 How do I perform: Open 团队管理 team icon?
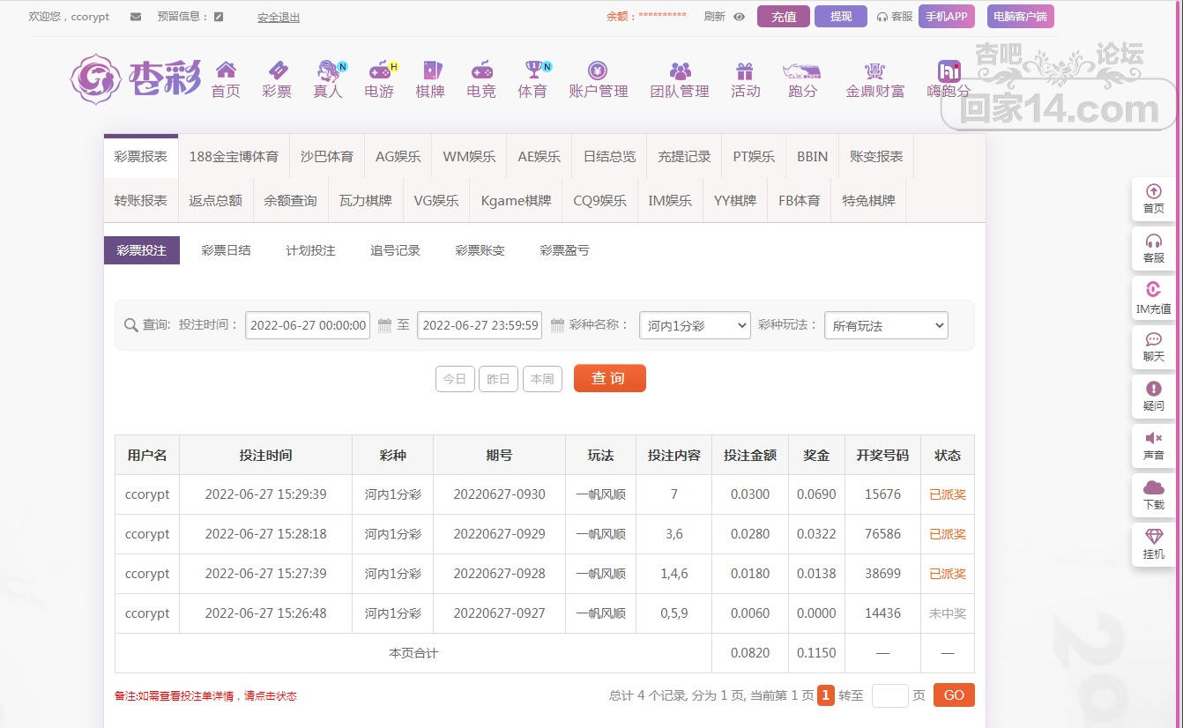coord(680,71)
